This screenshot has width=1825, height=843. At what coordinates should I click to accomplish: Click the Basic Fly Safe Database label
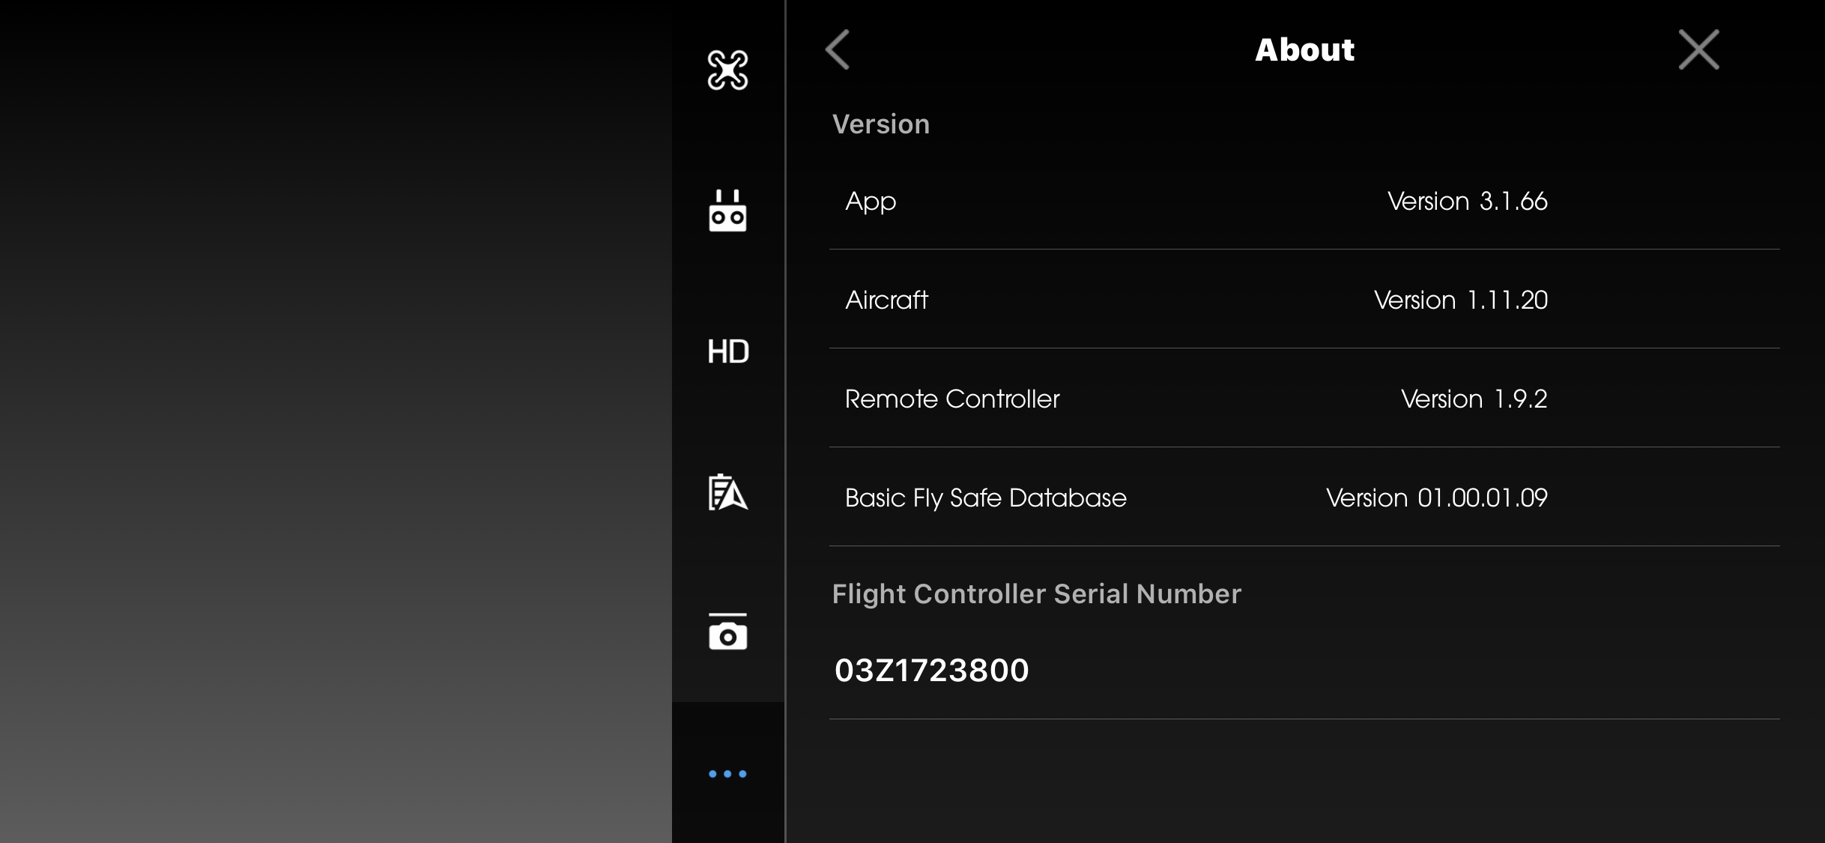tap(985, 498)
